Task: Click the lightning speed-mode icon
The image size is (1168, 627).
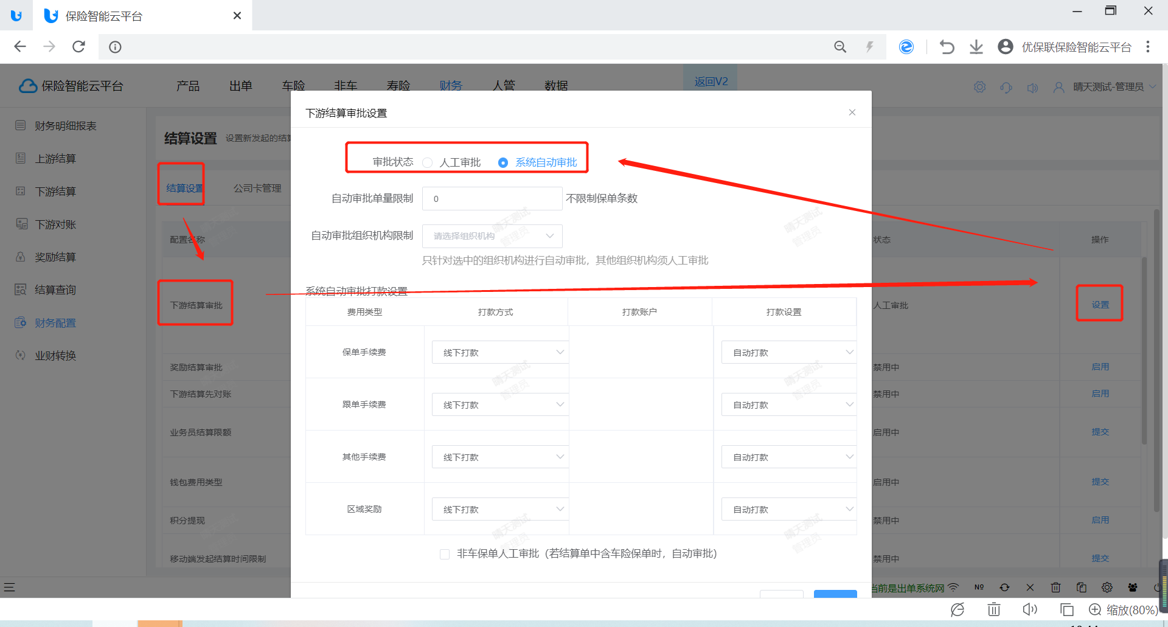Action: pyautogui.click(x=870, y=47)
